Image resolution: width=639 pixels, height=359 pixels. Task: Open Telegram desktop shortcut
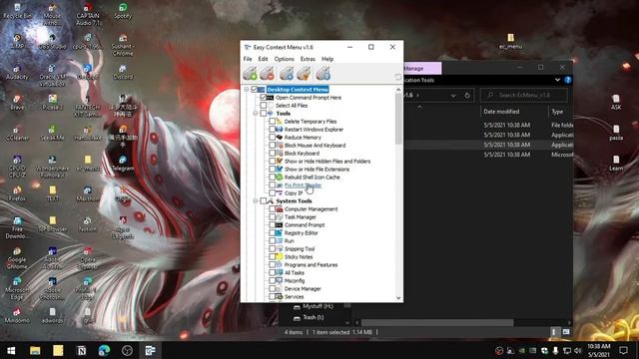tap(123, 164)
